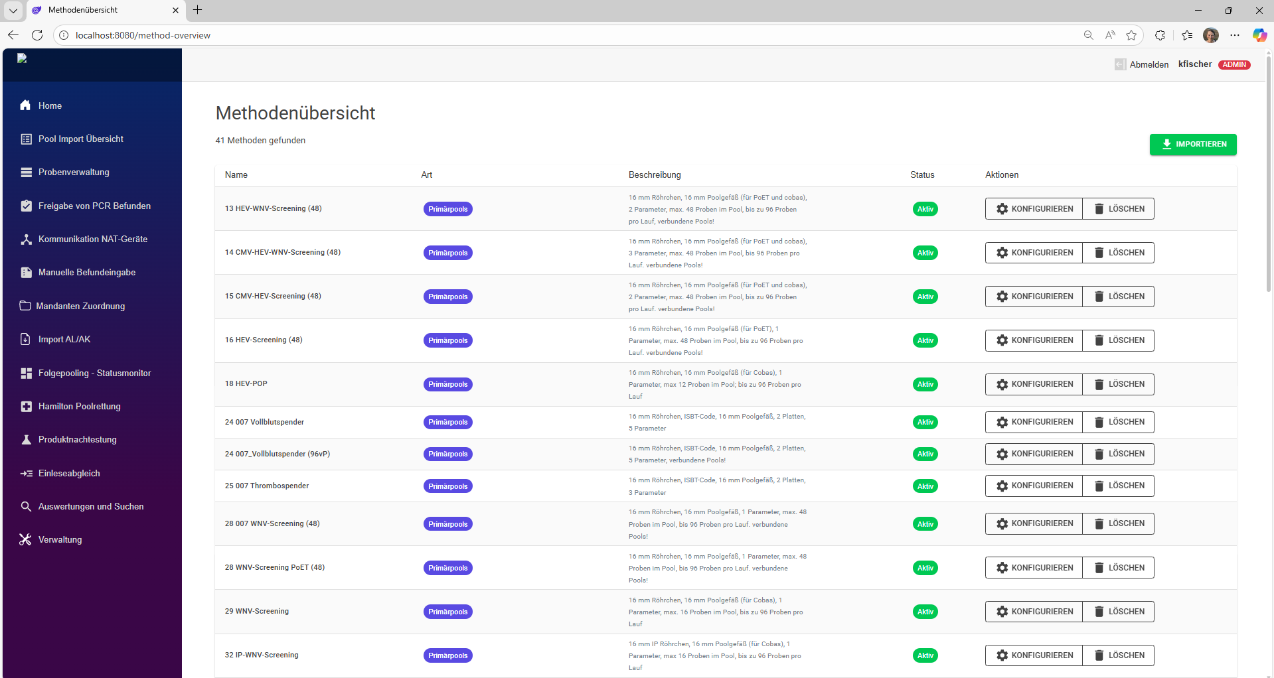Click Auswertungen und Suchen magnifier icon
Screen dimensions: 1274x678
(26, 507)
